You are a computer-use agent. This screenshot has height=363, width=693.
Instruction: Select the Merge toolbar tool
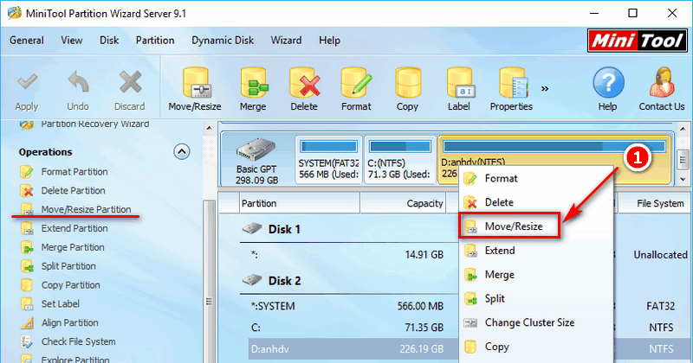tap(253, 90)
